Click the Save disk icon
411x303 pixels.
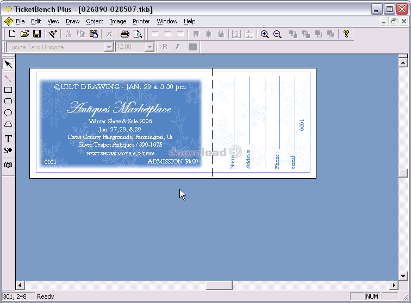pos(37,34)
